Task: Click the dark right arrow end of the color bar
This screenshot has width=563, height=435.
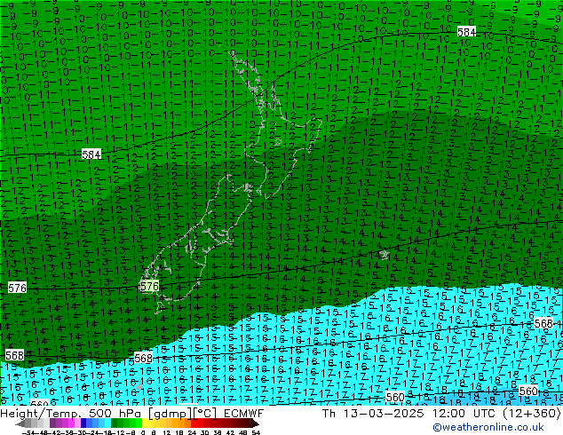Action: [256, 424]
